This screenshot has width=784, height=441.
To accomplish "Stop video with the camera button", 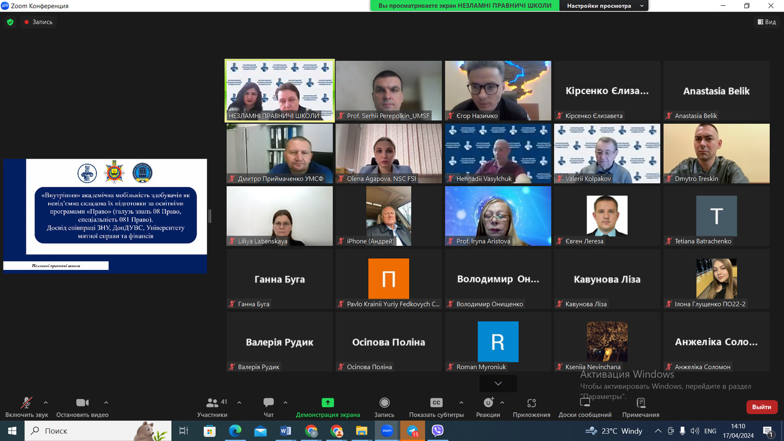I will 82,407.
